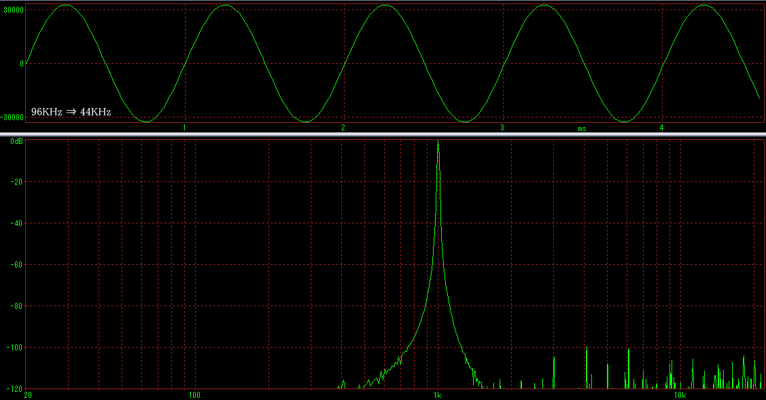The width and height of the screenshot is (766, 400).
Task: Click the 10k frequency axis label
Action: click(x=680, y=395)
